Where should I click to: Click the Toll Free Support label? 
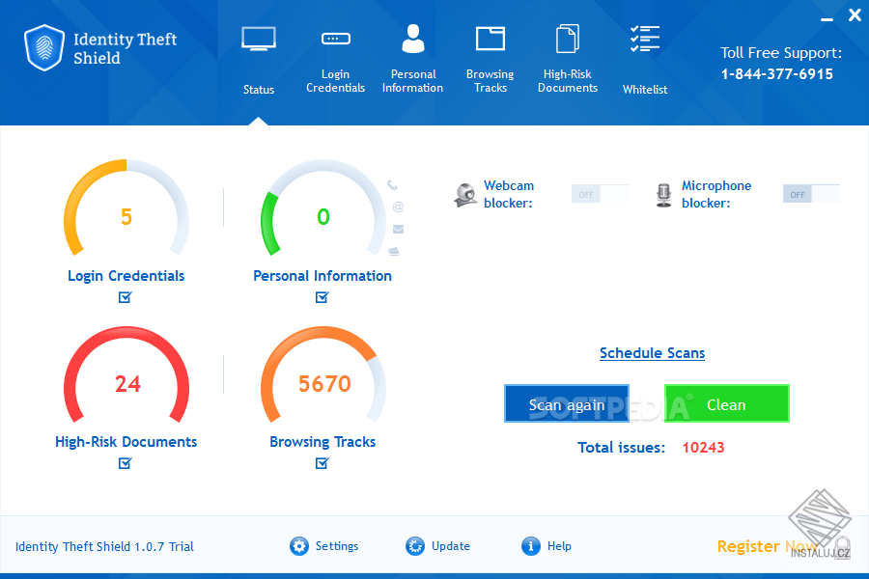(x=781, y=53)
